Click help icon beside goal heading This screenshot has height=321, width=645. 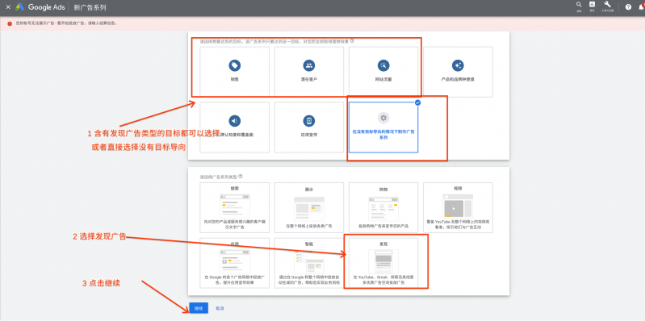pyautogui.click(x=353, y=40)
